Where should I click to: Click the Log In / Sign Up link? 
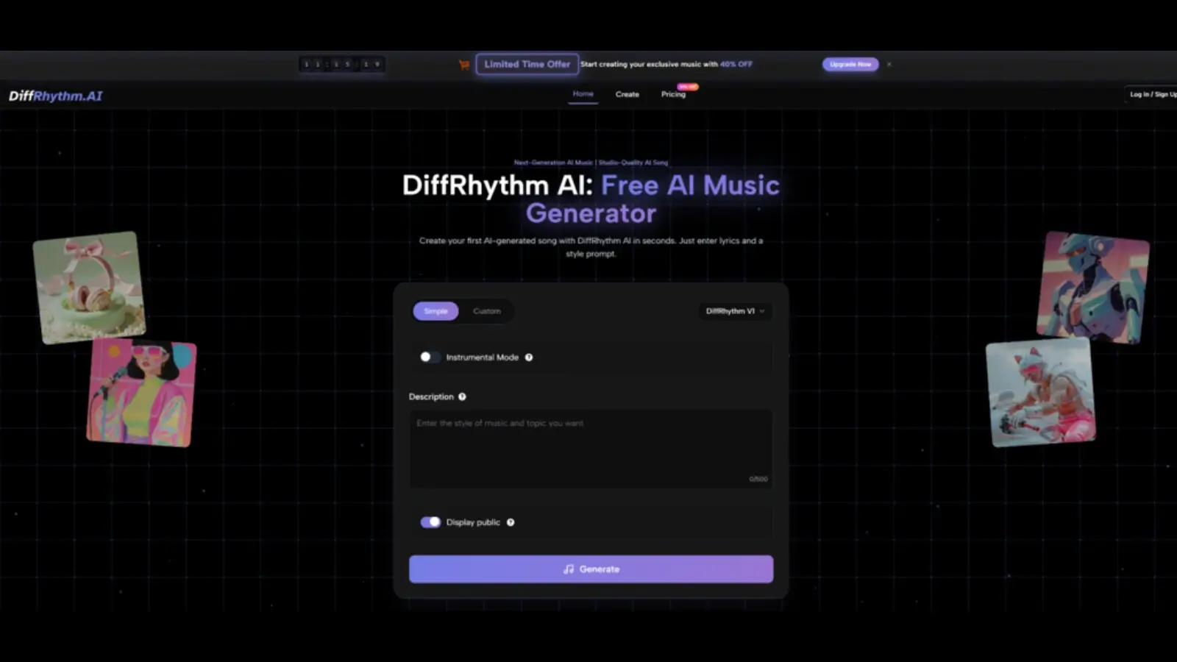click(1151, 94)
